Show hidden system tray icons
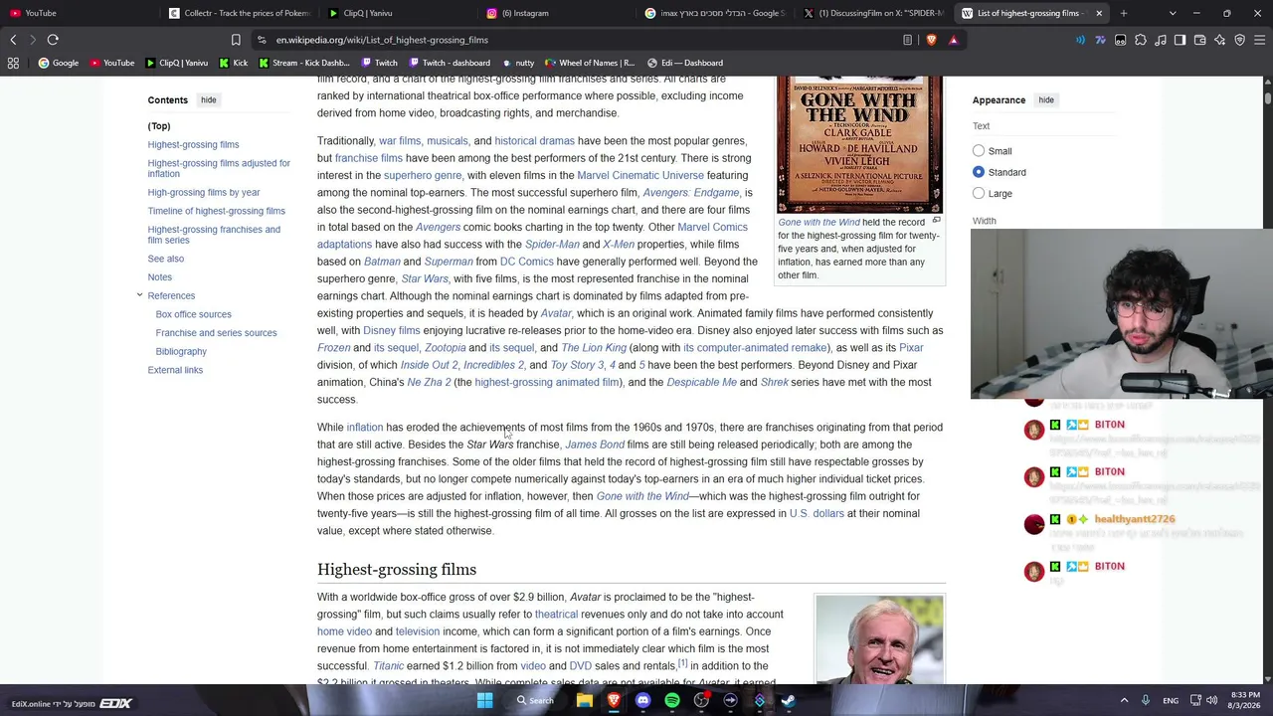 [1124, 700]
